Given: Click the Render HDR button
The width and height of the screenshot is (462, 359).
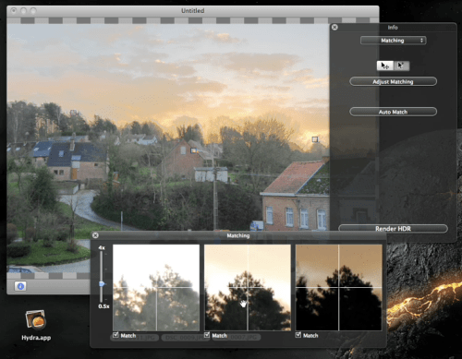Looking at the screenshot, I should point(393,229).
